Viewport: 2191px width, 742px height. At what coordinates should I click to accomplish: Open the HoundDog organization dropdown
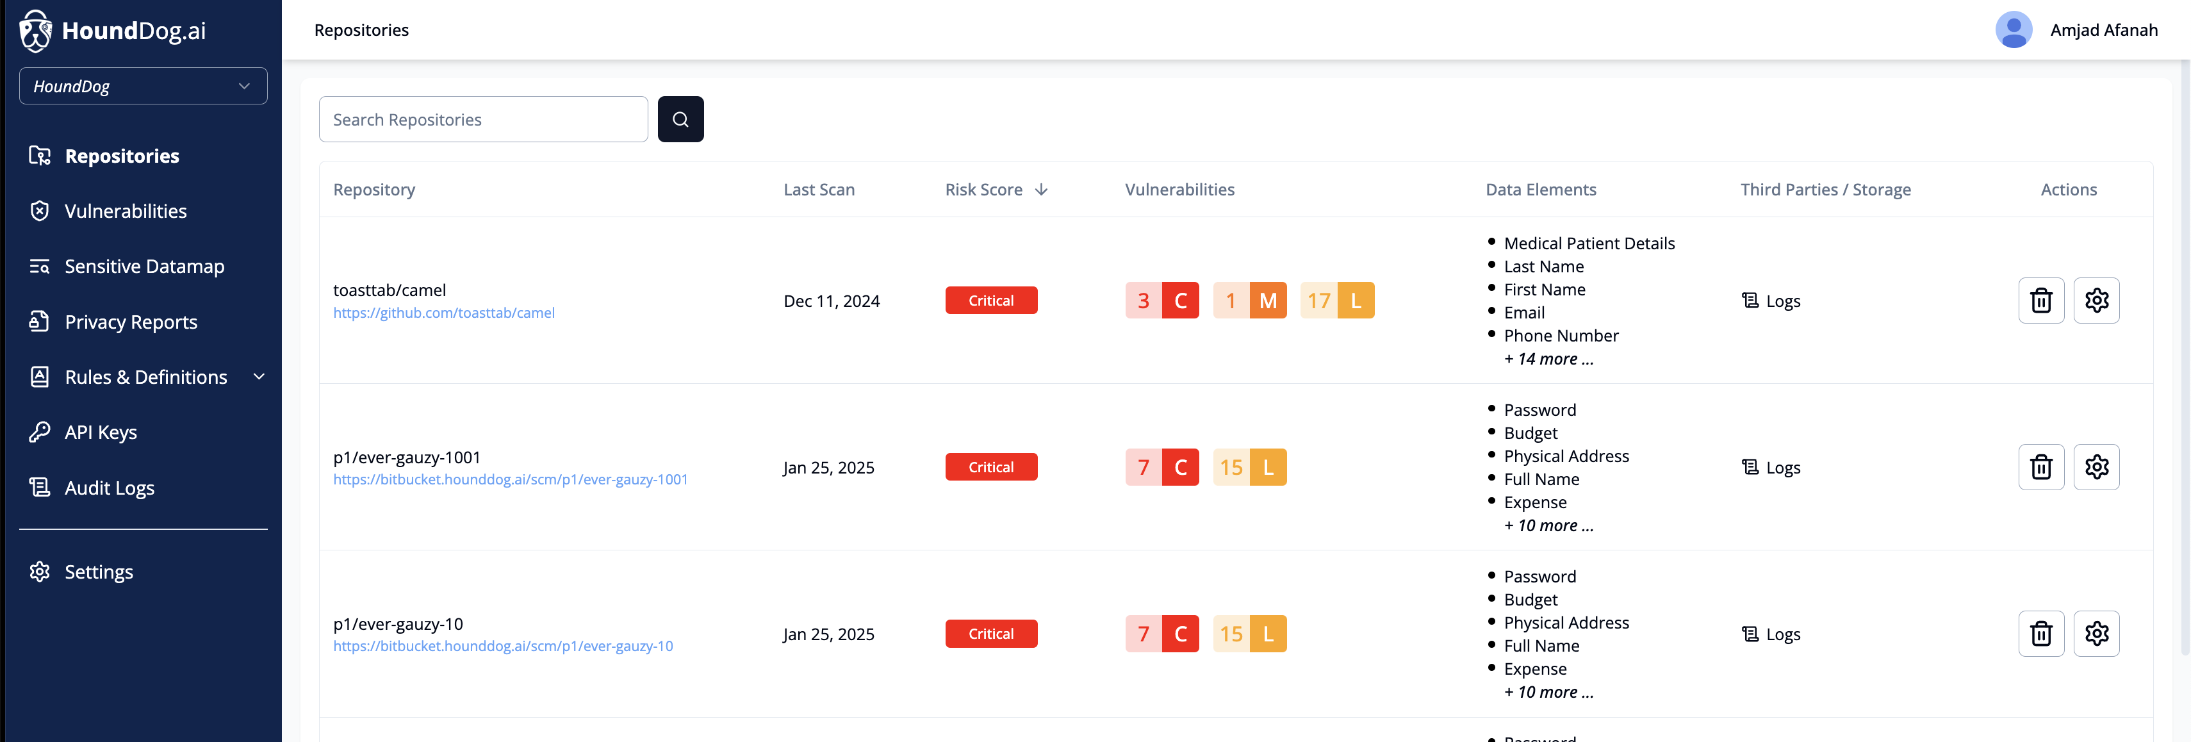click(x=143, y=86)
